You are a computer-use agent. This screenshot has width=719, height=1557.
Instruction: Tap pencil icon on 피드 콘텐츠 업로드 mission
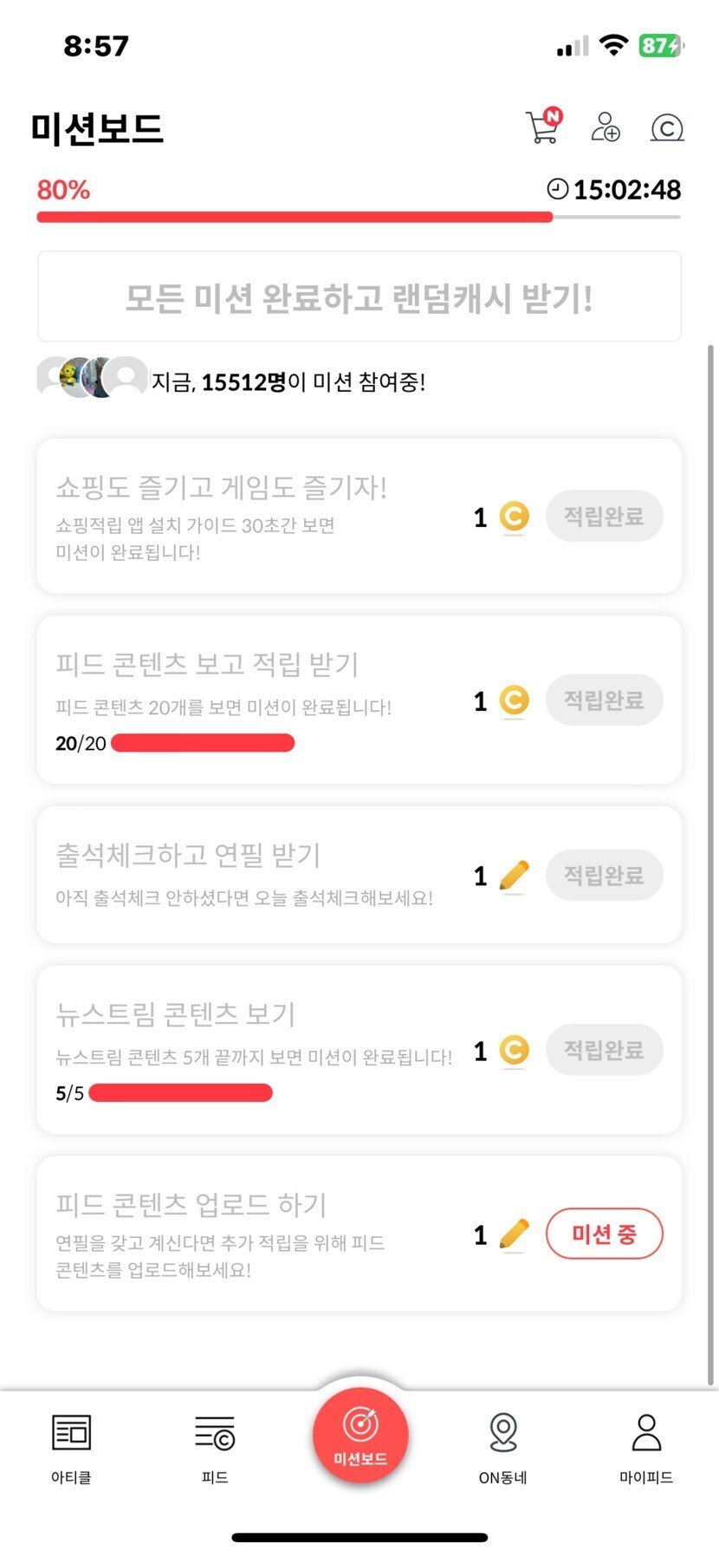[x=515, y=1234]
